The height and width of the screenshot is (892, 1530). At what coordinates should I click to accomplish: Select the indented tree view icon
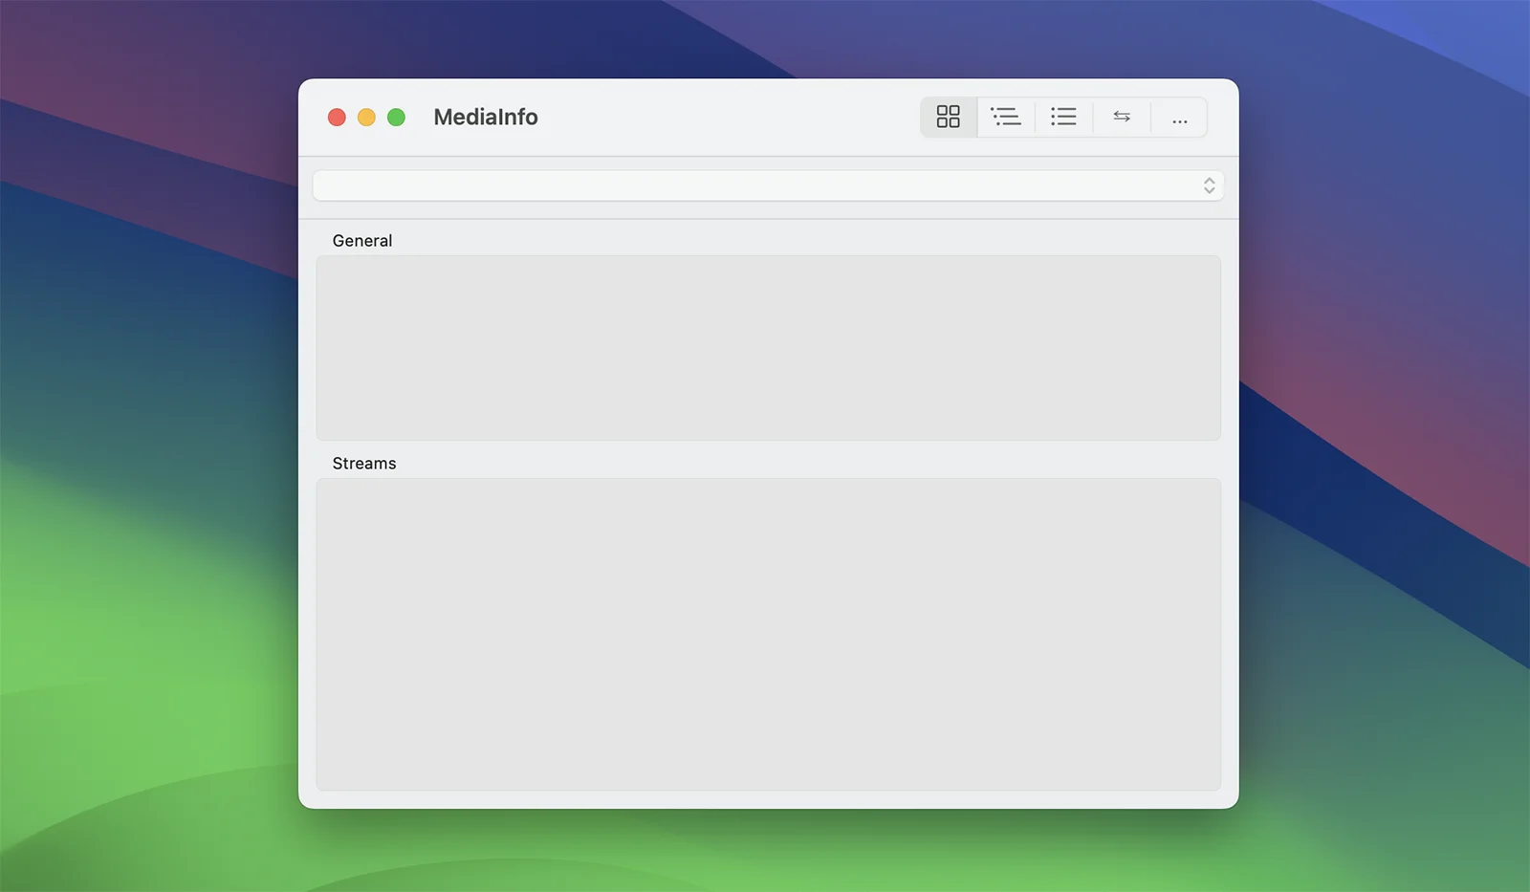pos(1005,117)
